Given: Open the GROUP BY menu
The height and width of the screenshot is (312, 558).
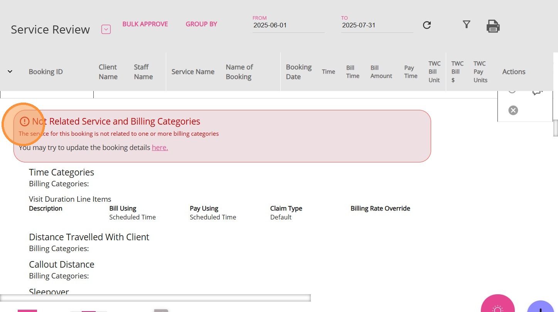Looking at the screenshot, I should click(x=201, y=24).
